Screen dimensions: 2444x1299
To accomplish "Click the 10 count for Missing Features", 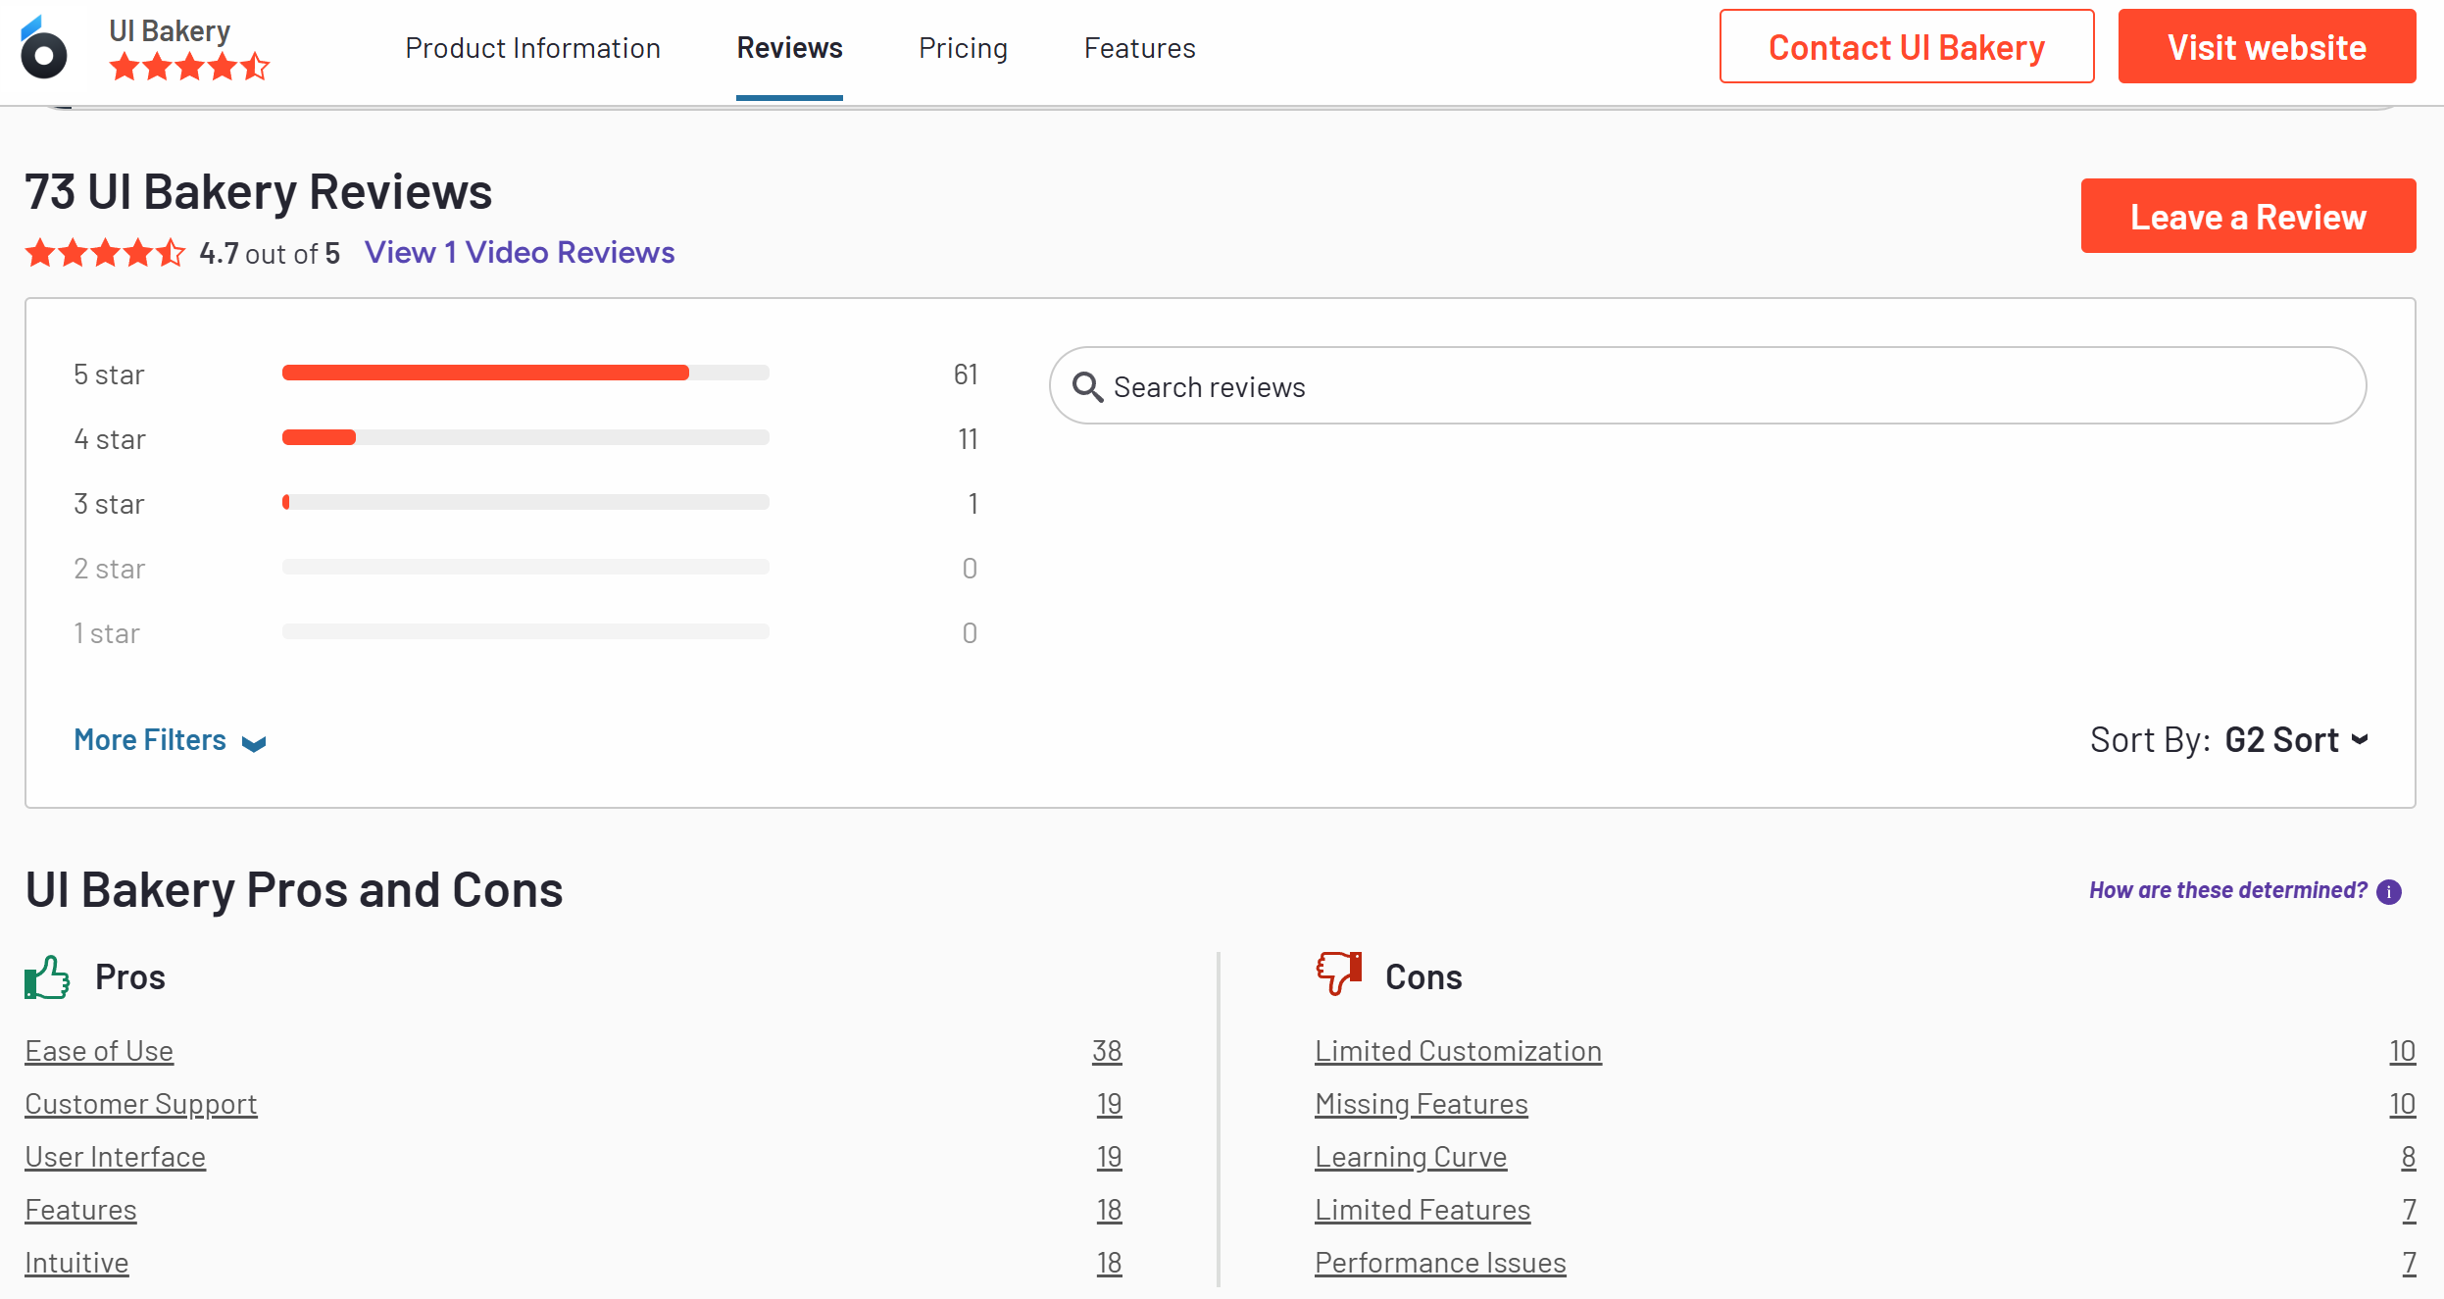I will (x=2402, y=1104).
